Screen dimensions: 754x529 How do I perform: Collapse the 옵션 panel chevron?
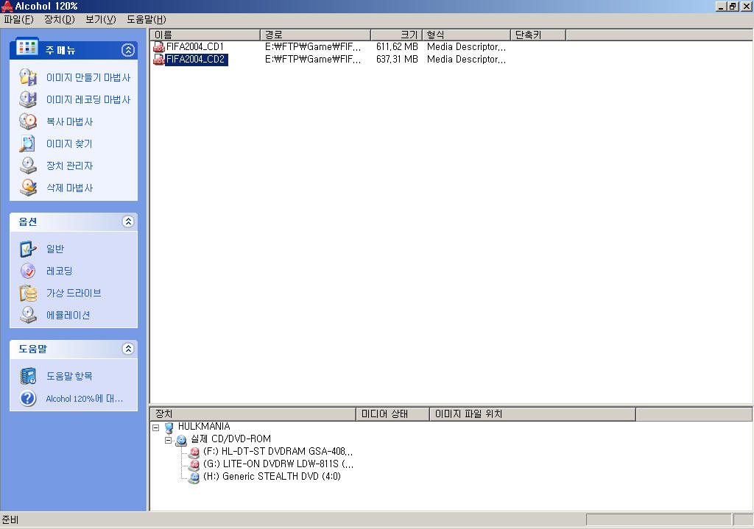(x=128, y=221)
